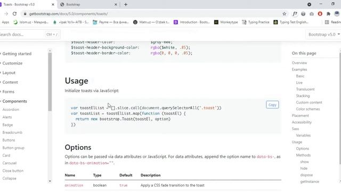Expand the Getting started section

coord(17,53)
